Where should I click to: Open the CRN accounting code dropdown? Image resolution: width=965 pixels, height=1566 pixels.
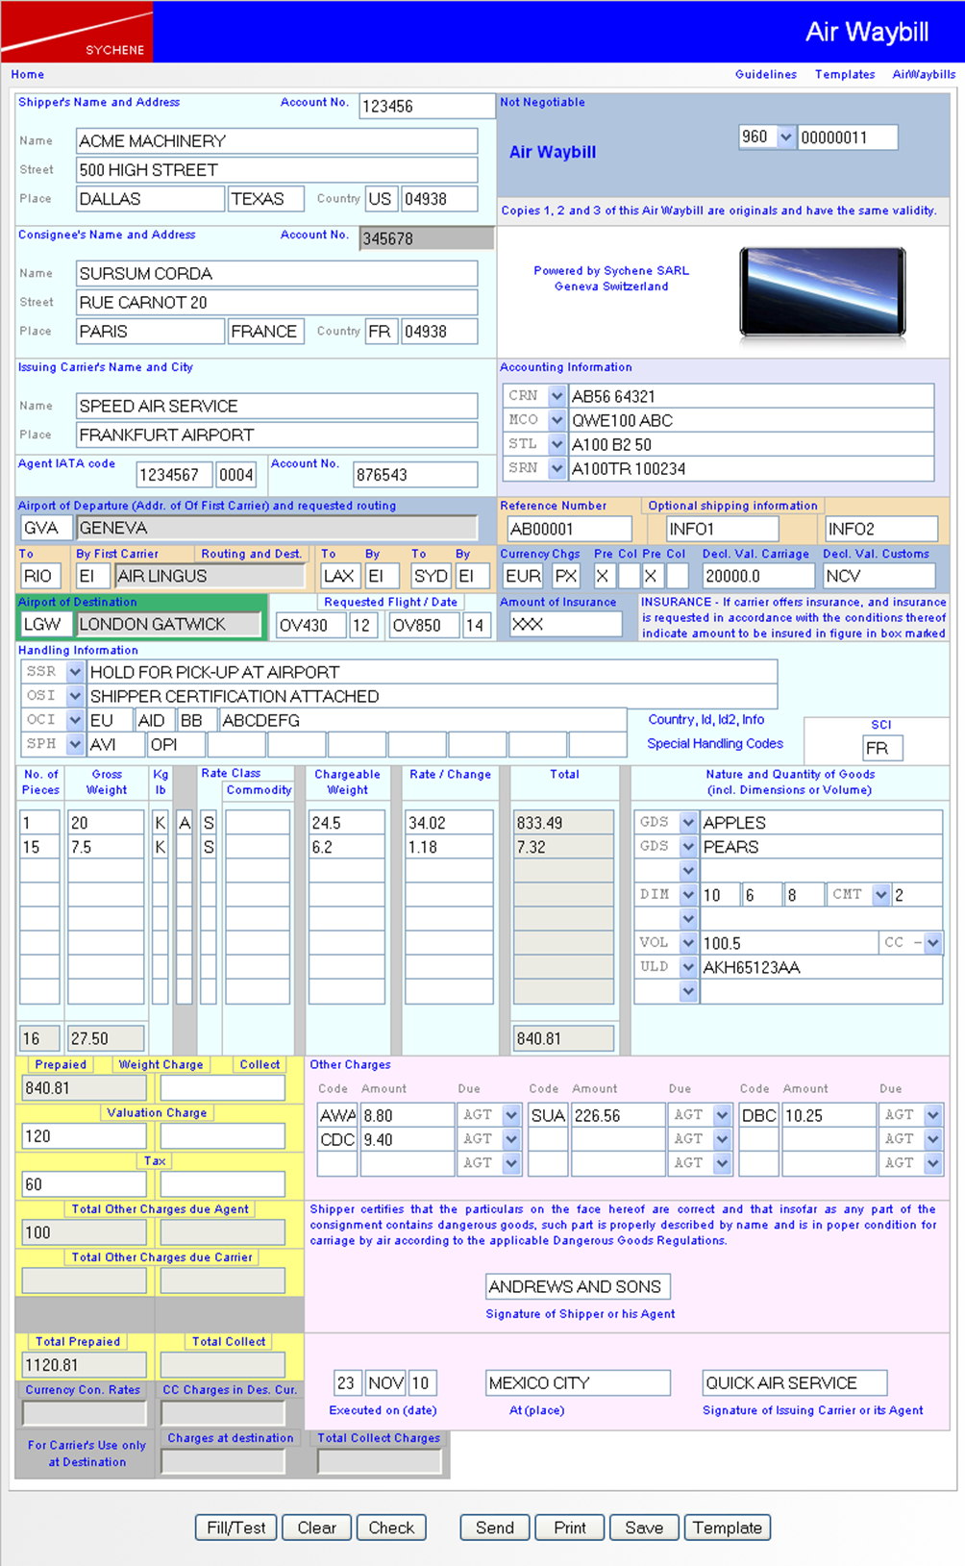click(557, 395)
